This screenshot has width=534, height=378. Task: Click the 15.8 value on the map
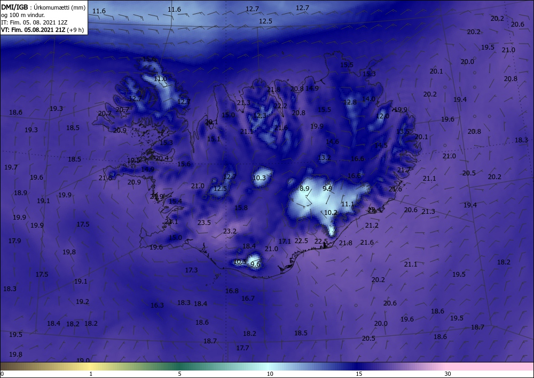pyautogui.click(x=241, y=208)
